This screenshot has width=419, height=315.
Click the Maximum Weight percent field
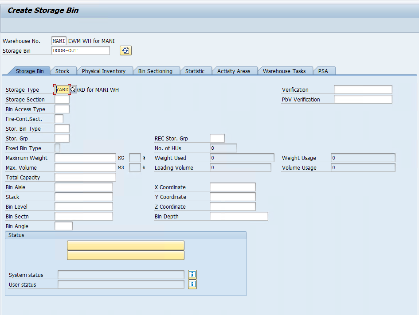[135, 158]
